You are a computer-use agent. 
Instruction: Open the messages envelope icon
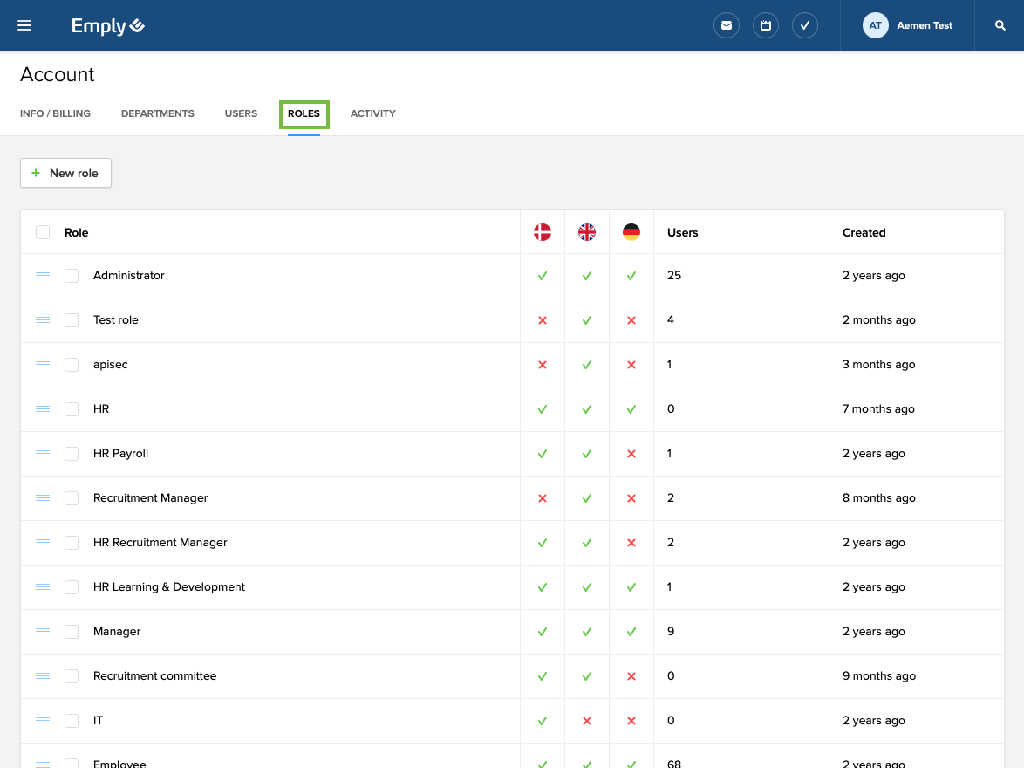coord(727,25)
